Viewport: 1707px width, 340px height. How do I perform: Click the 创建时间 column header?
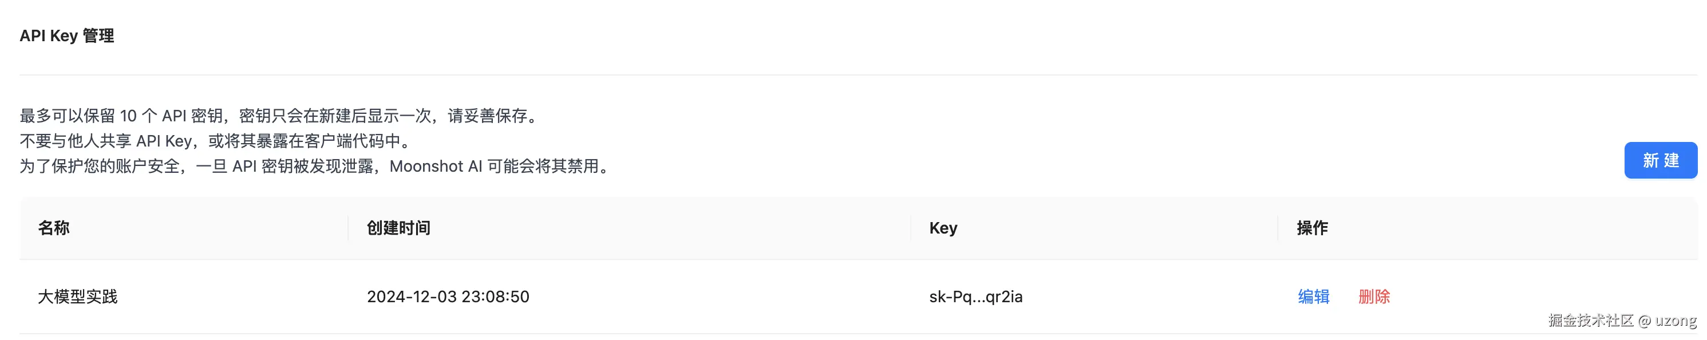tap(398, 228)
